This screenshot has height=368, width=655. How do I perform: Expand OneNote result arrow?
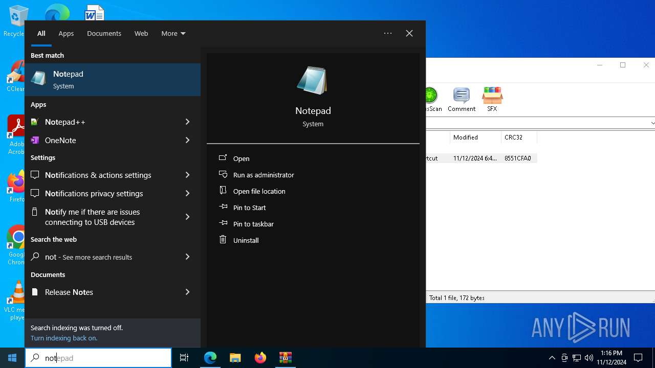[187, 140]
